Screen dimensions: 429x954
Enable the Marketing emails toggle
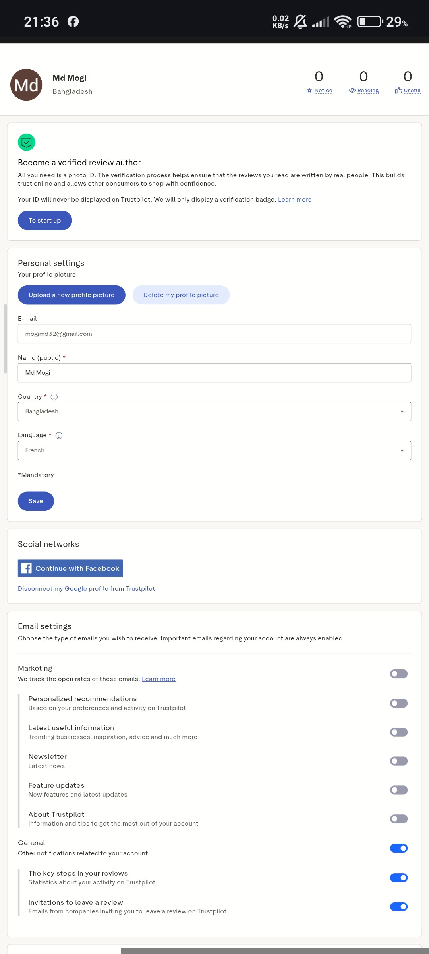click(x=399, y=674)
